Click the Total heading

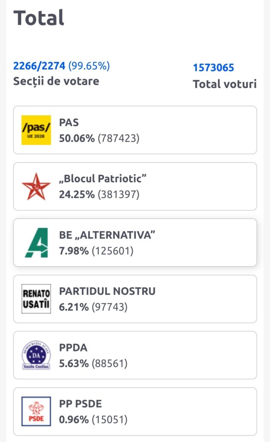click(39, 18)
